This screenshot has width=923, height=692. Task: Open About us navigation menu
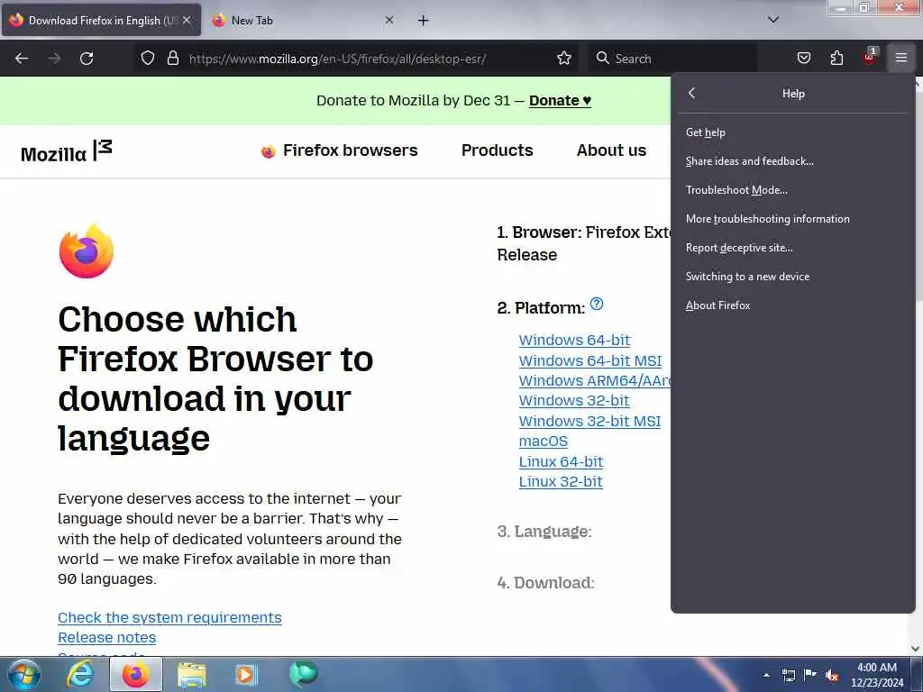tap(612, 150)
